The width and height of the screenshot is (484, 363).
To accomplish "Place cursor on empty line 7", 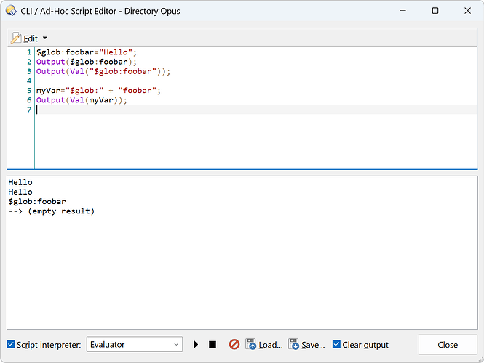I will pos(256,110).
